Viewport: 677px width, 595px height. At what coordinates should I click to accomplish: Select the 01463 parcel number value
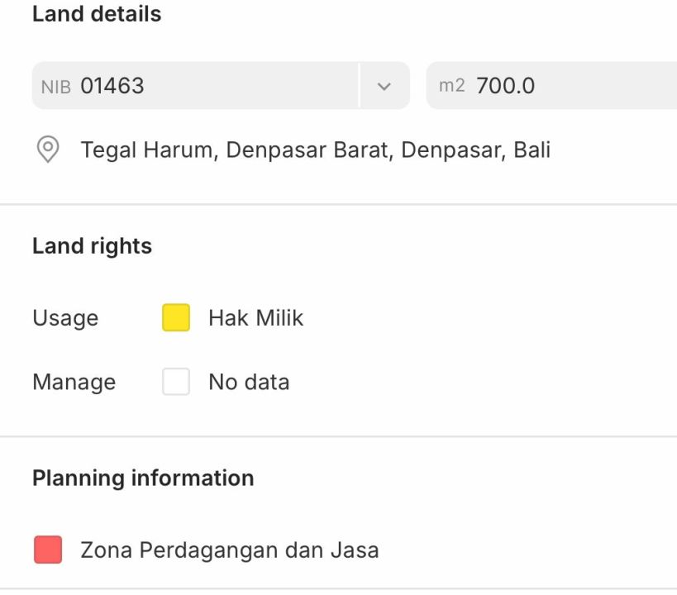coord(112,85)
